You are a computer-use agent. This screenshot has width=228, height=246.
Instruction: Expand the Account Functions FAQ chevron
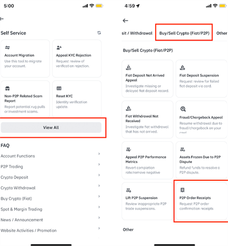(x=99, y=154)
